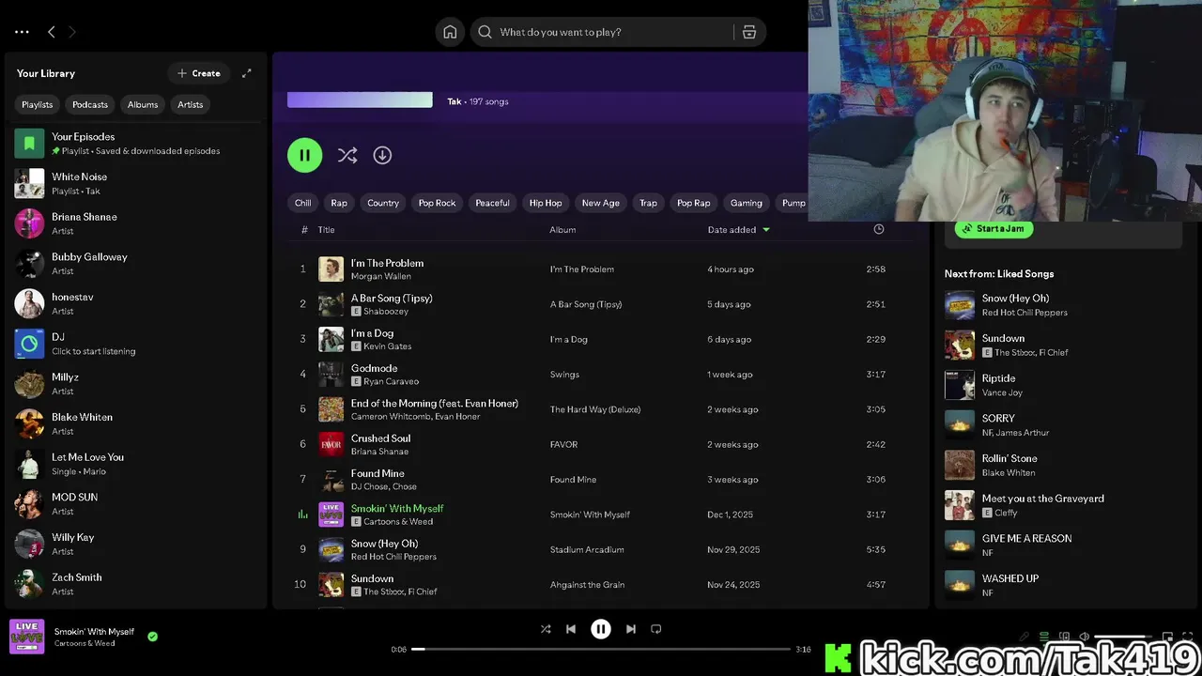
Task: Toggle the Chill genre filter
Action: point(303,203)
